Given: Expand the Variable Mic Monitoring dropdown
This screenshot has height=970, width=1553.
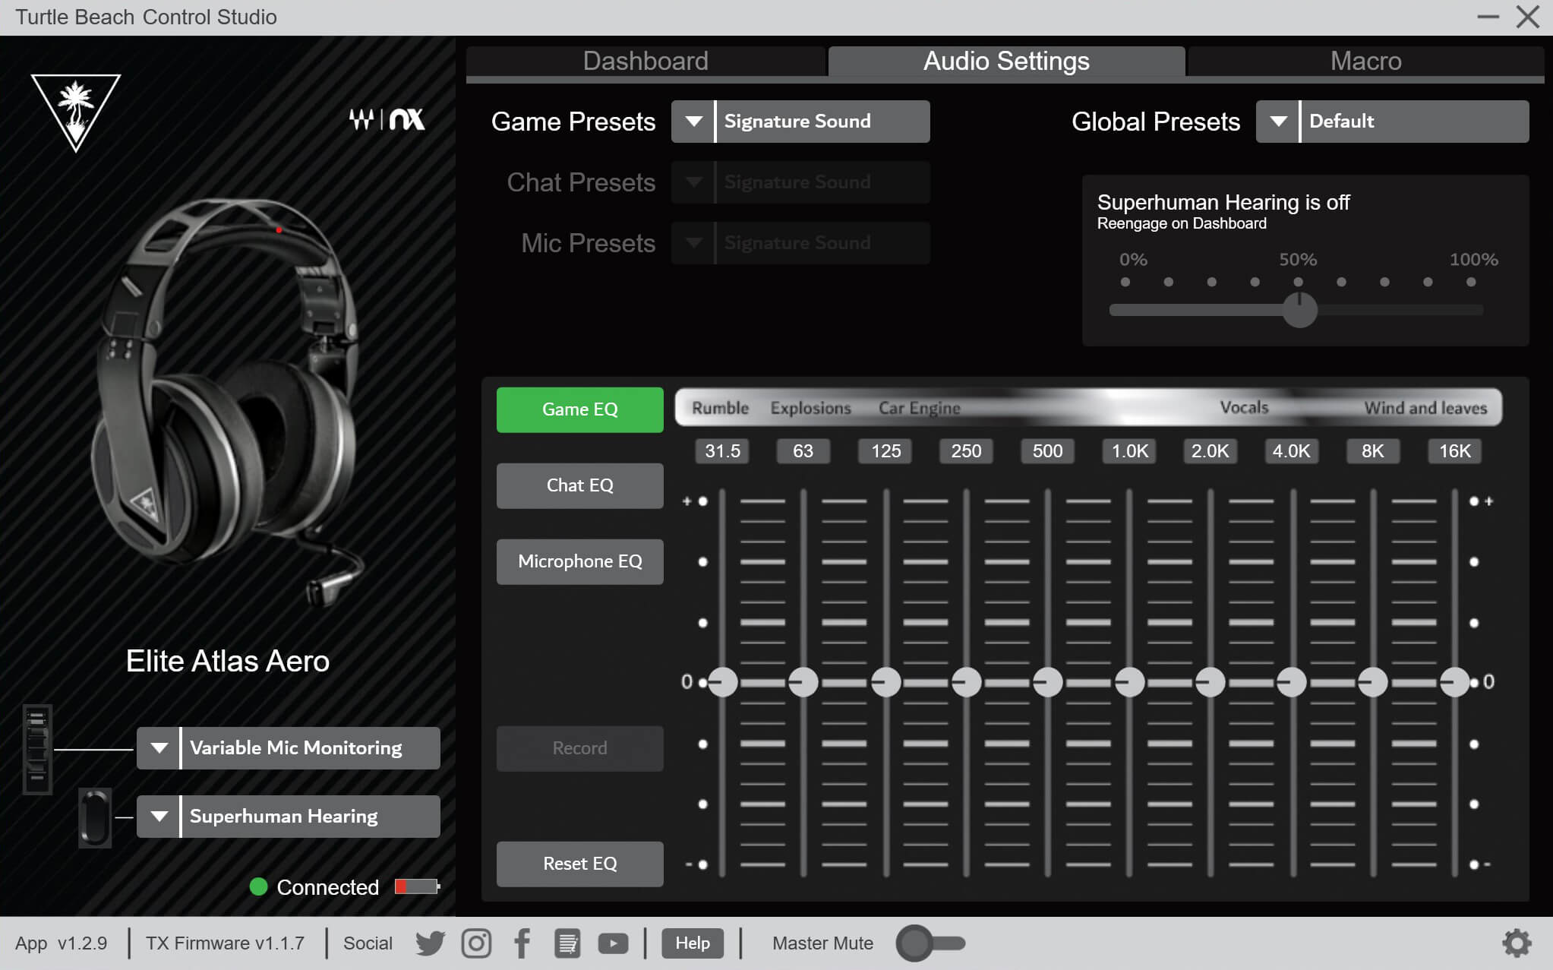Looking at the screenshot, I should (159, 748).
